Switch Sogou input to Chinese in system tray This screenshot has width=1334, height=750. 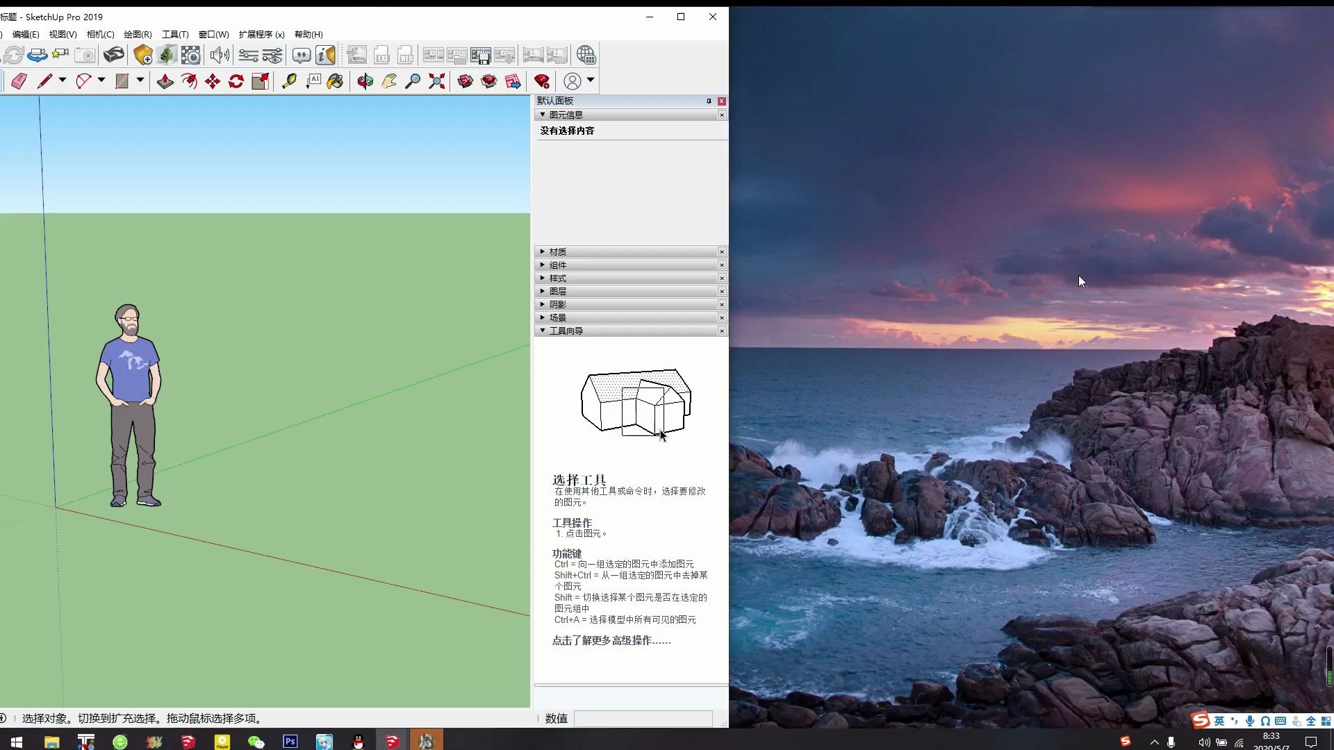[1220, 721]
